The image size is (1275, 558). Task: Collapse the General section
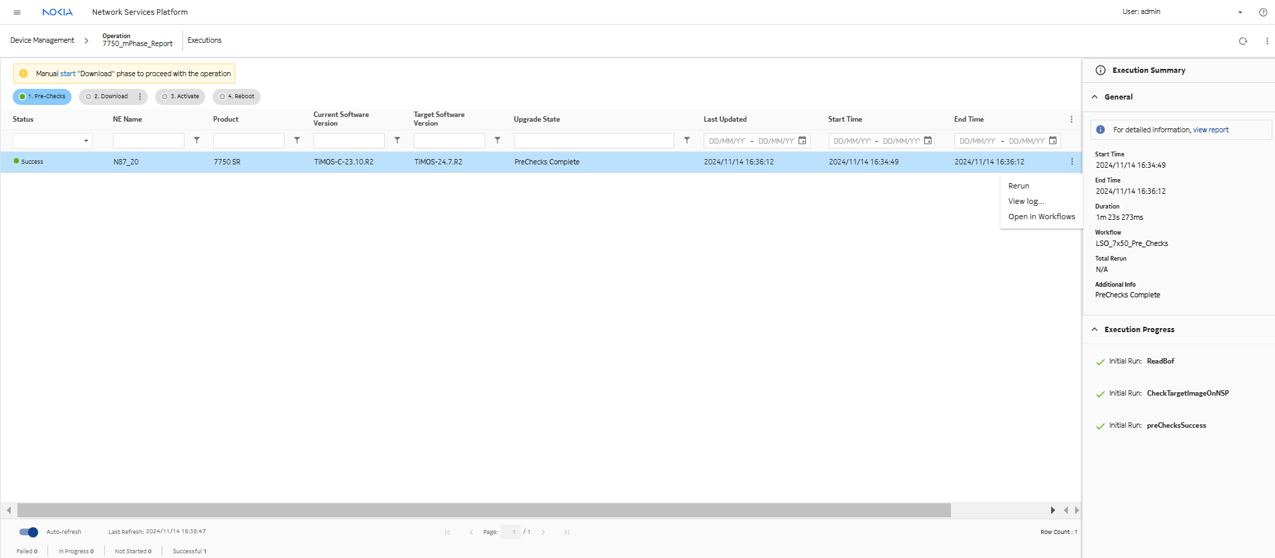click(x=1095, y=97)
